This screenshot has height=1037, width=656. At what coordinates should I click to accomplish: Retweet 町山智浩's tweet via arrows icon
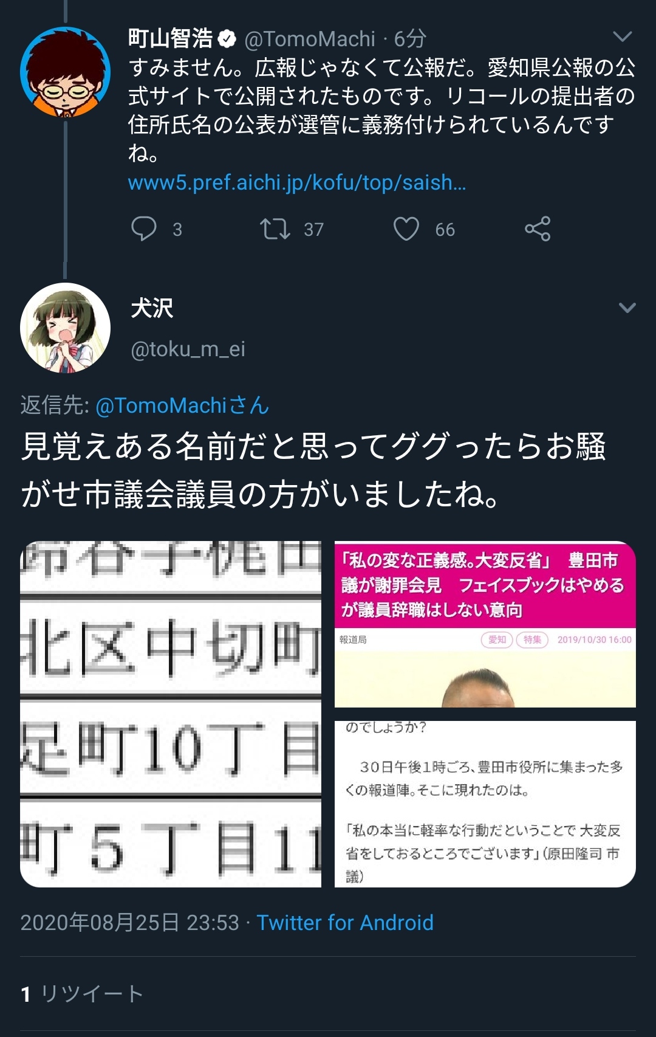[x=275, y=229]
